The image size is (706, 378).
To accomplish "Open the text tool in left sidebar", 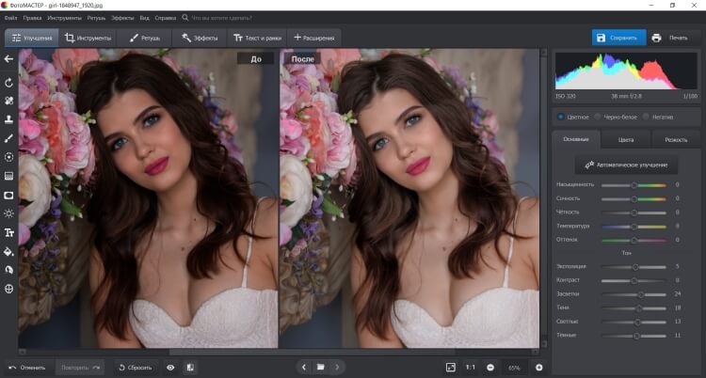I will 8,232.
